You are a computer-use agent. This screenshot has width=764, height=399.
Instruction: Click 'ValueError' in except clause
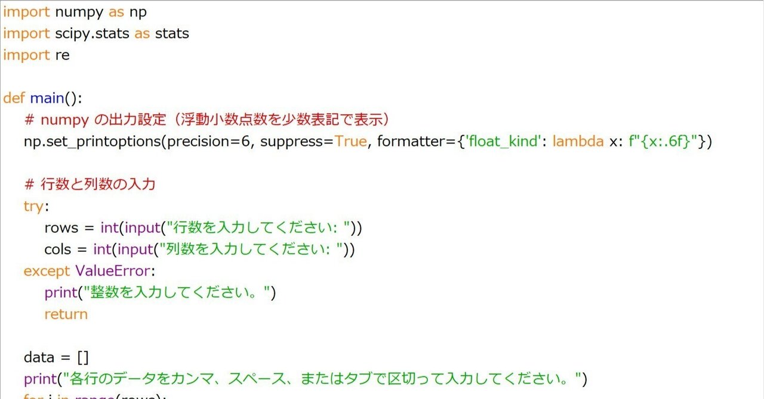coord(112,271)
